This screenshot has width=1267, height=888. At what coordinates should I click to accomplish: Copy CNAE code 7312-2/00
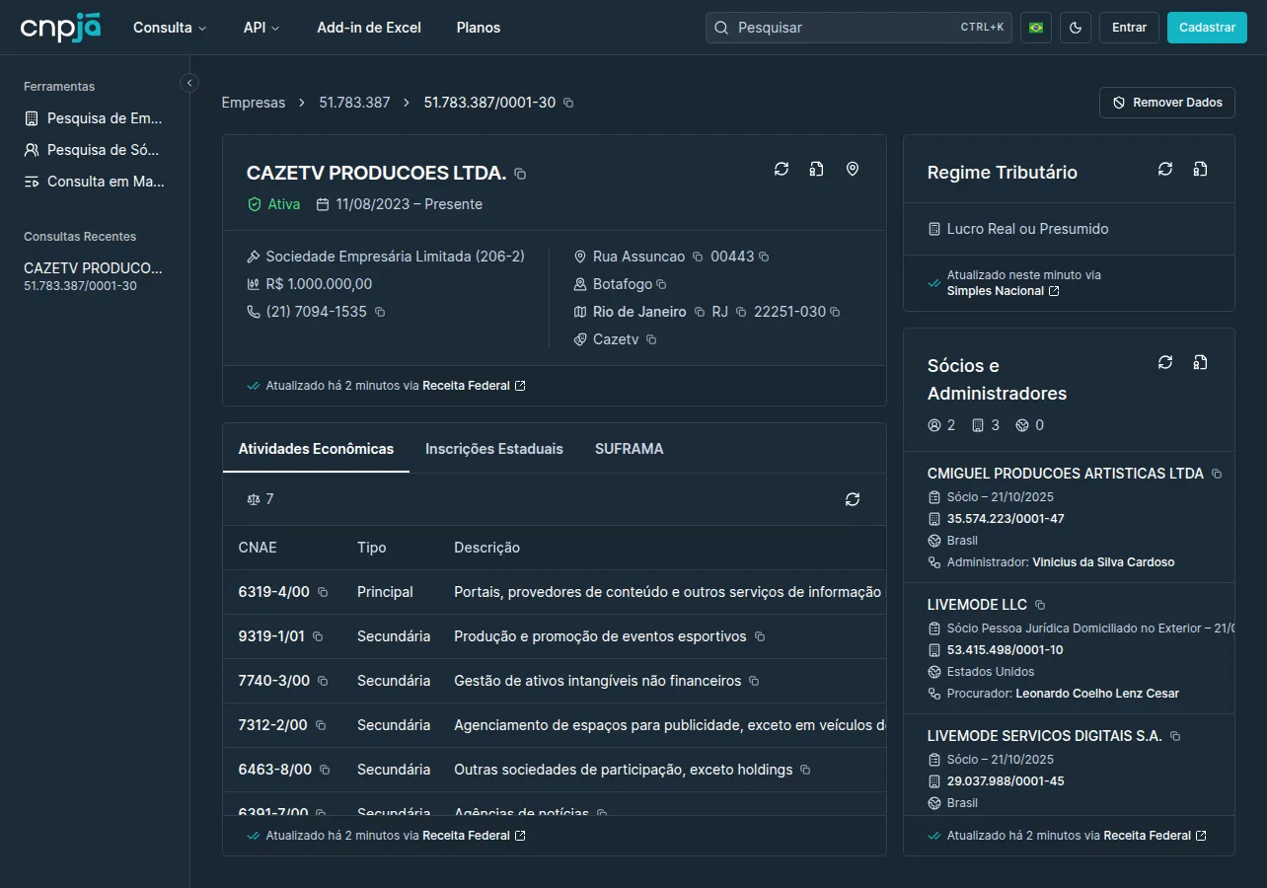tap(321, 725)
